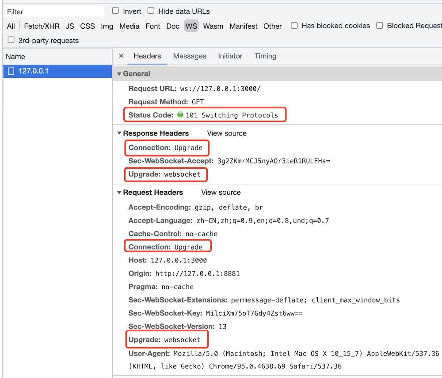Click the green status code indicator dot
The height and width of the screenshot is (378, 442).
[x=180, y=115]
